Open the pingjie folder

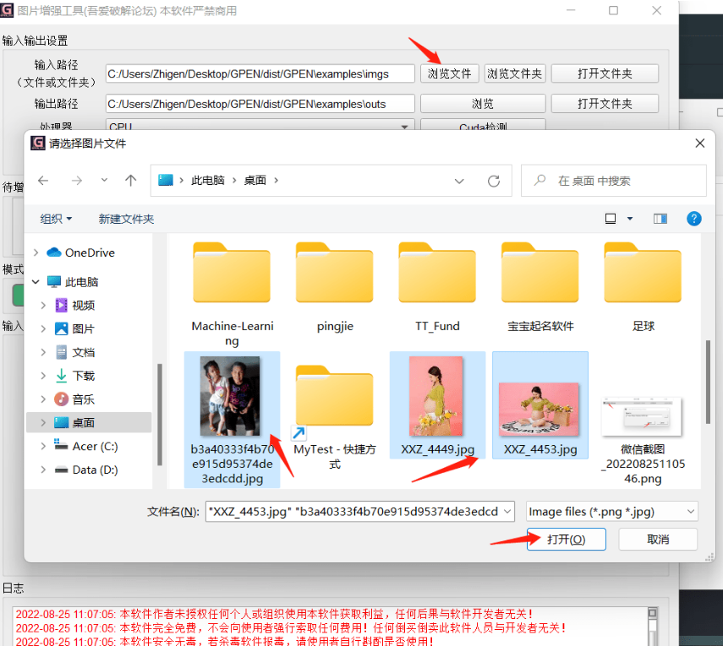coord(334,279)
